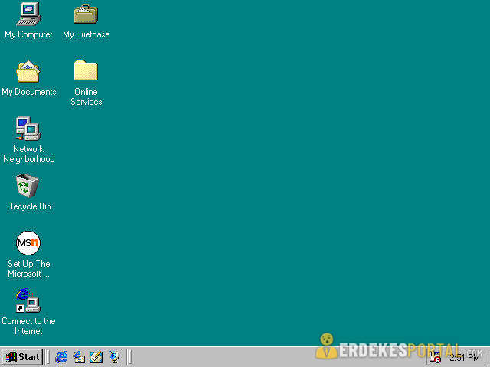The height and width of the screenshot is (367, 490).
Task: Click View Channels icon in Quick Launch
Action: tap(114, 357)
